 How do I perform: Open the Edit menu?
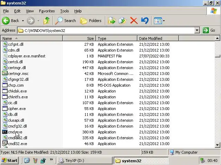point(17,11)
